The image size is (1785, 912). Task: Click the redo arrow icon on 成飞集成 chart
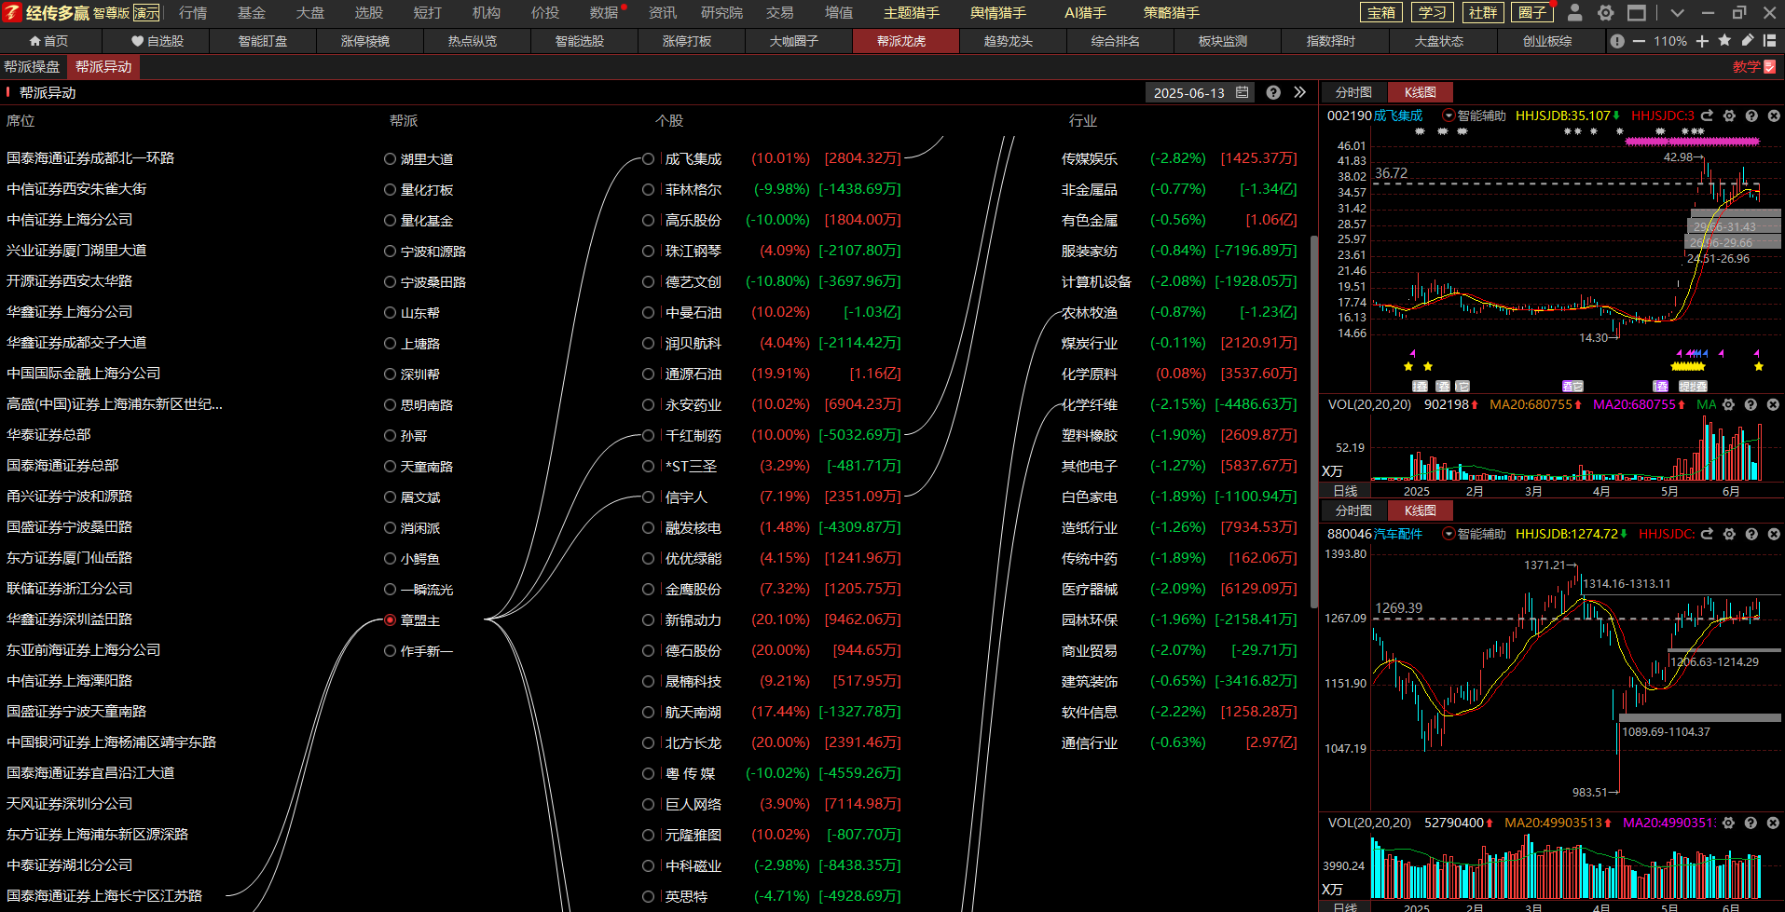pyautogui.click(x=1707, y=116)
